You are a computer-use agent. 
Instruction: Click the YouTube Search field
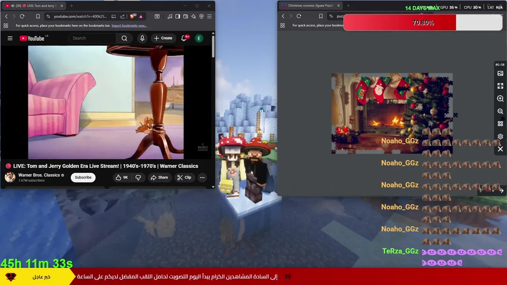click(x=92, y=38)
